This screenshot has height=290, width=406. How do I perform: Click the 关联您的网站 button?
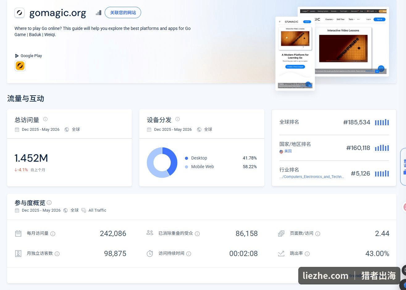123,13
